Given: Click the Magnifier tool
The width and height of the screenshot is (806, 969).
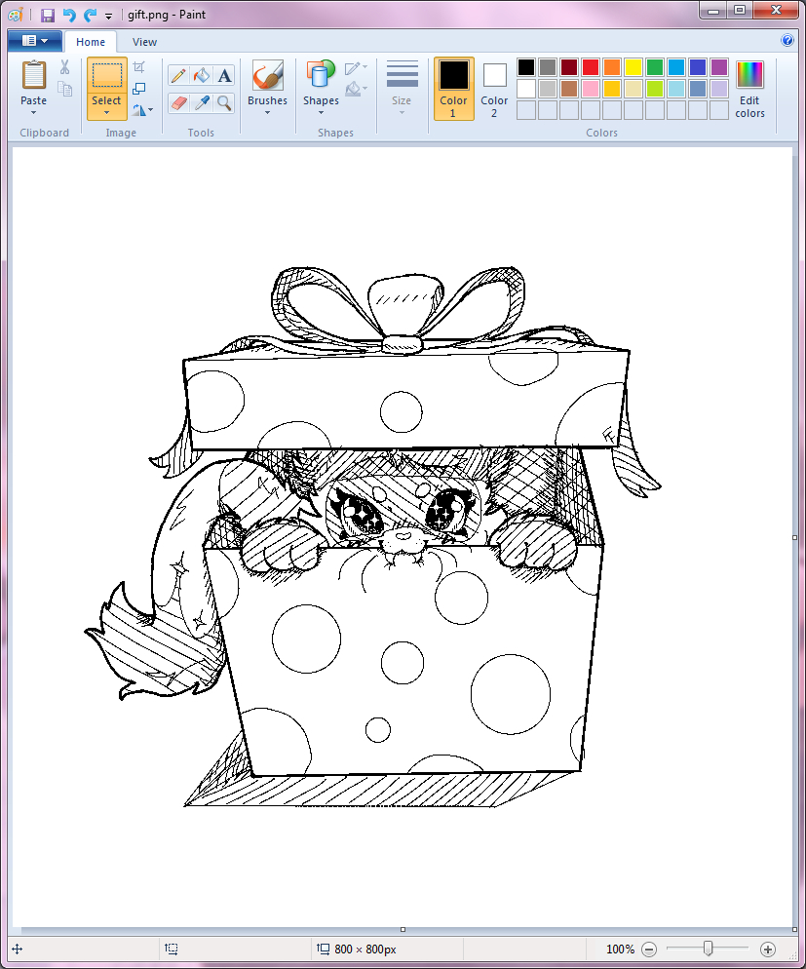Looking at the screenshot, I should (x=225, y=102).
